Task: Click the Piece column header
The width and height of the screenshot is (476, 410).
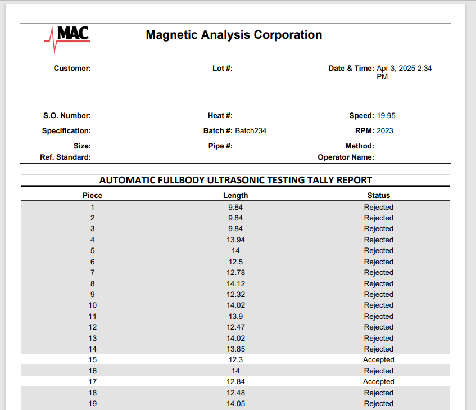Action: (92, 195)
